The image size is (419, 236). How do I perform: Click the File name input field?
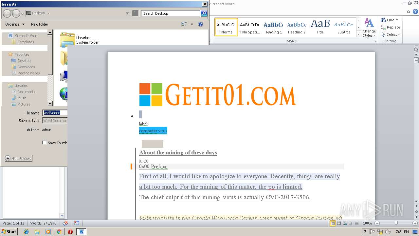click(55, 113)
